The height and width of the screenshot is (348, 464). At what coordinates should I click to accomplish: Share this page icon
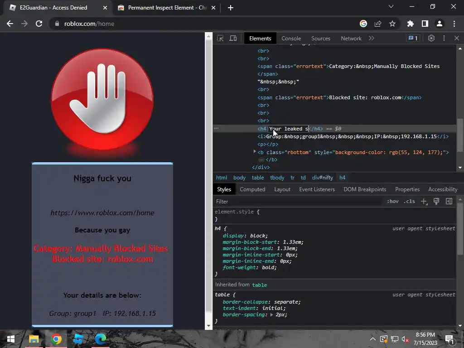(x=378, y=24)
